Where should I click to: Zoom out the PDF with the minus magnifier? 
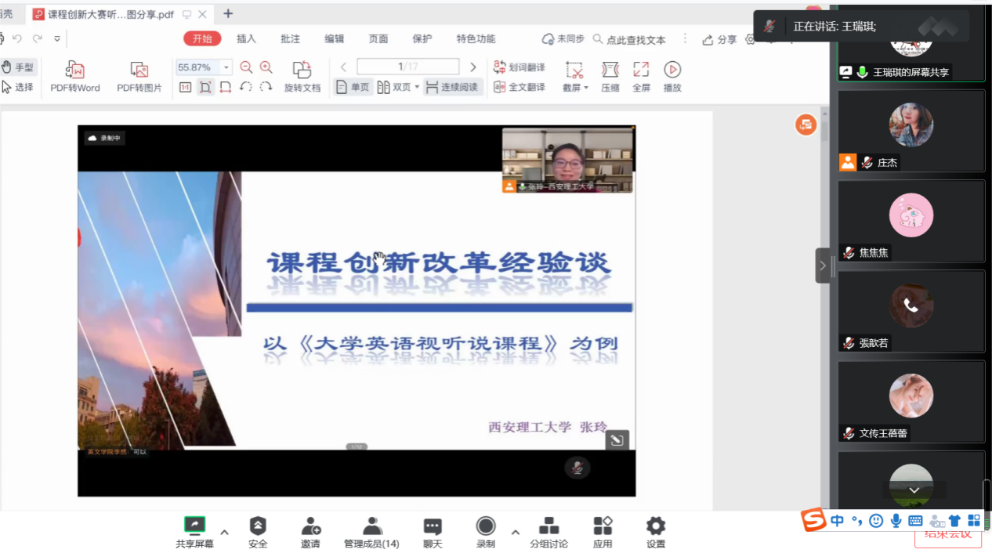(x=246, y=67)
